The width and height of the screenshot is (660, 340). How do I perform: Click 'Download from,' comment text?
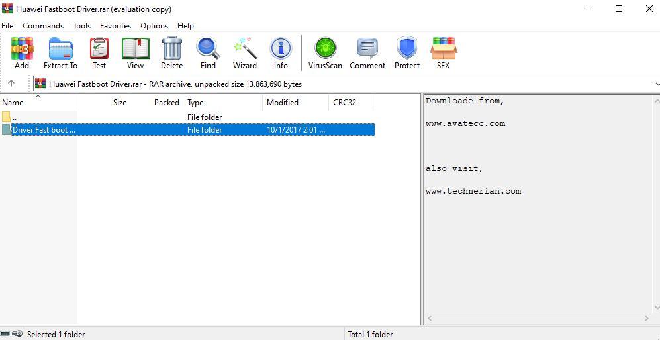pyautogui.click(x=465, y=101)
